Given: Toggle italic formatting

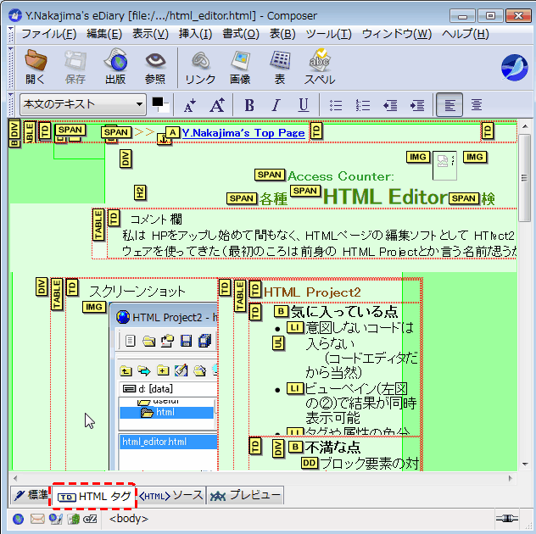Looking at the screenshot, I should tap(276, 105).
